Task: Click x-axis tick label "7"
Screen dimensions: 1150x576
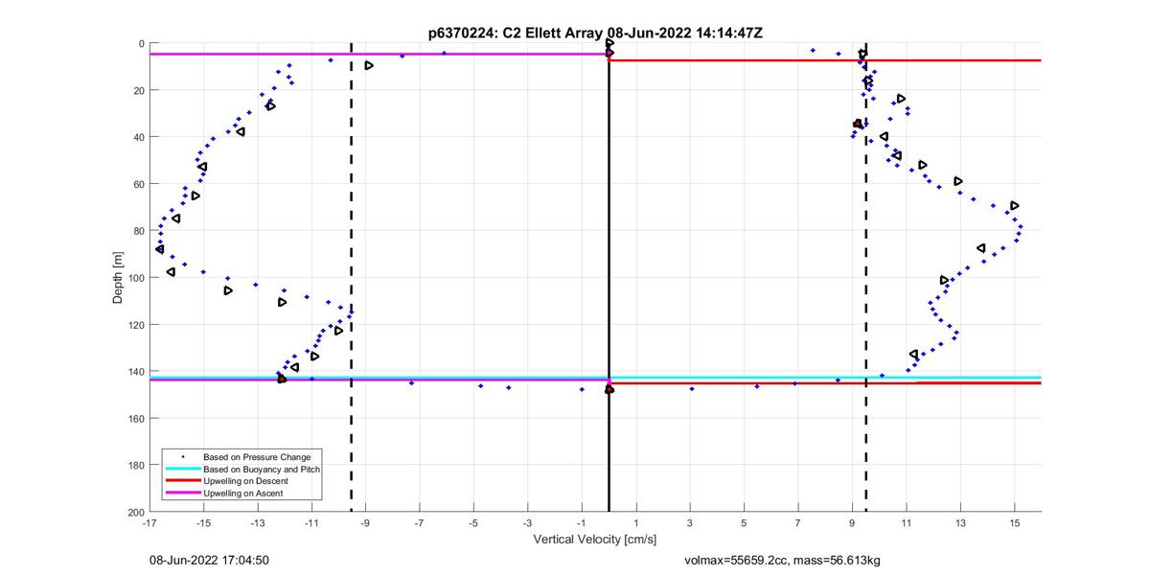Action: tap(797, 524)
